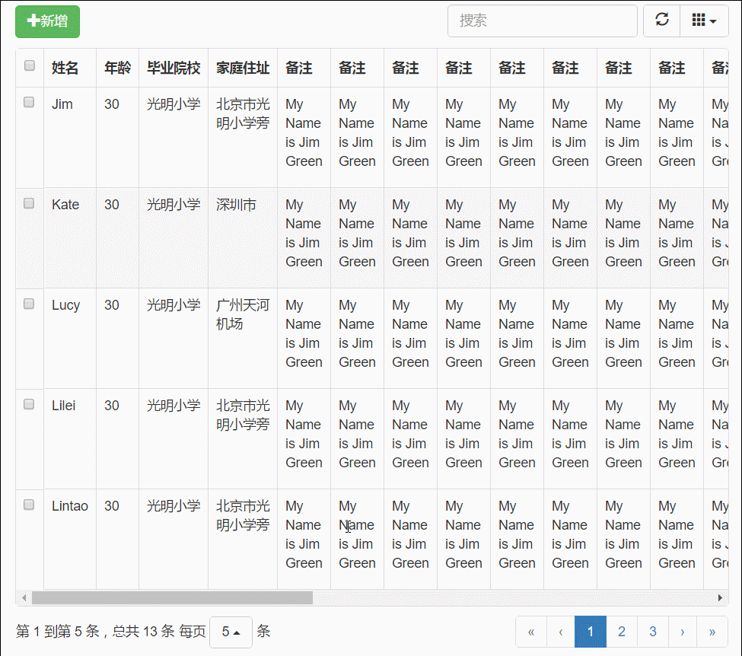
Task: Go to next page with › icon
Action: coord(683,632)
